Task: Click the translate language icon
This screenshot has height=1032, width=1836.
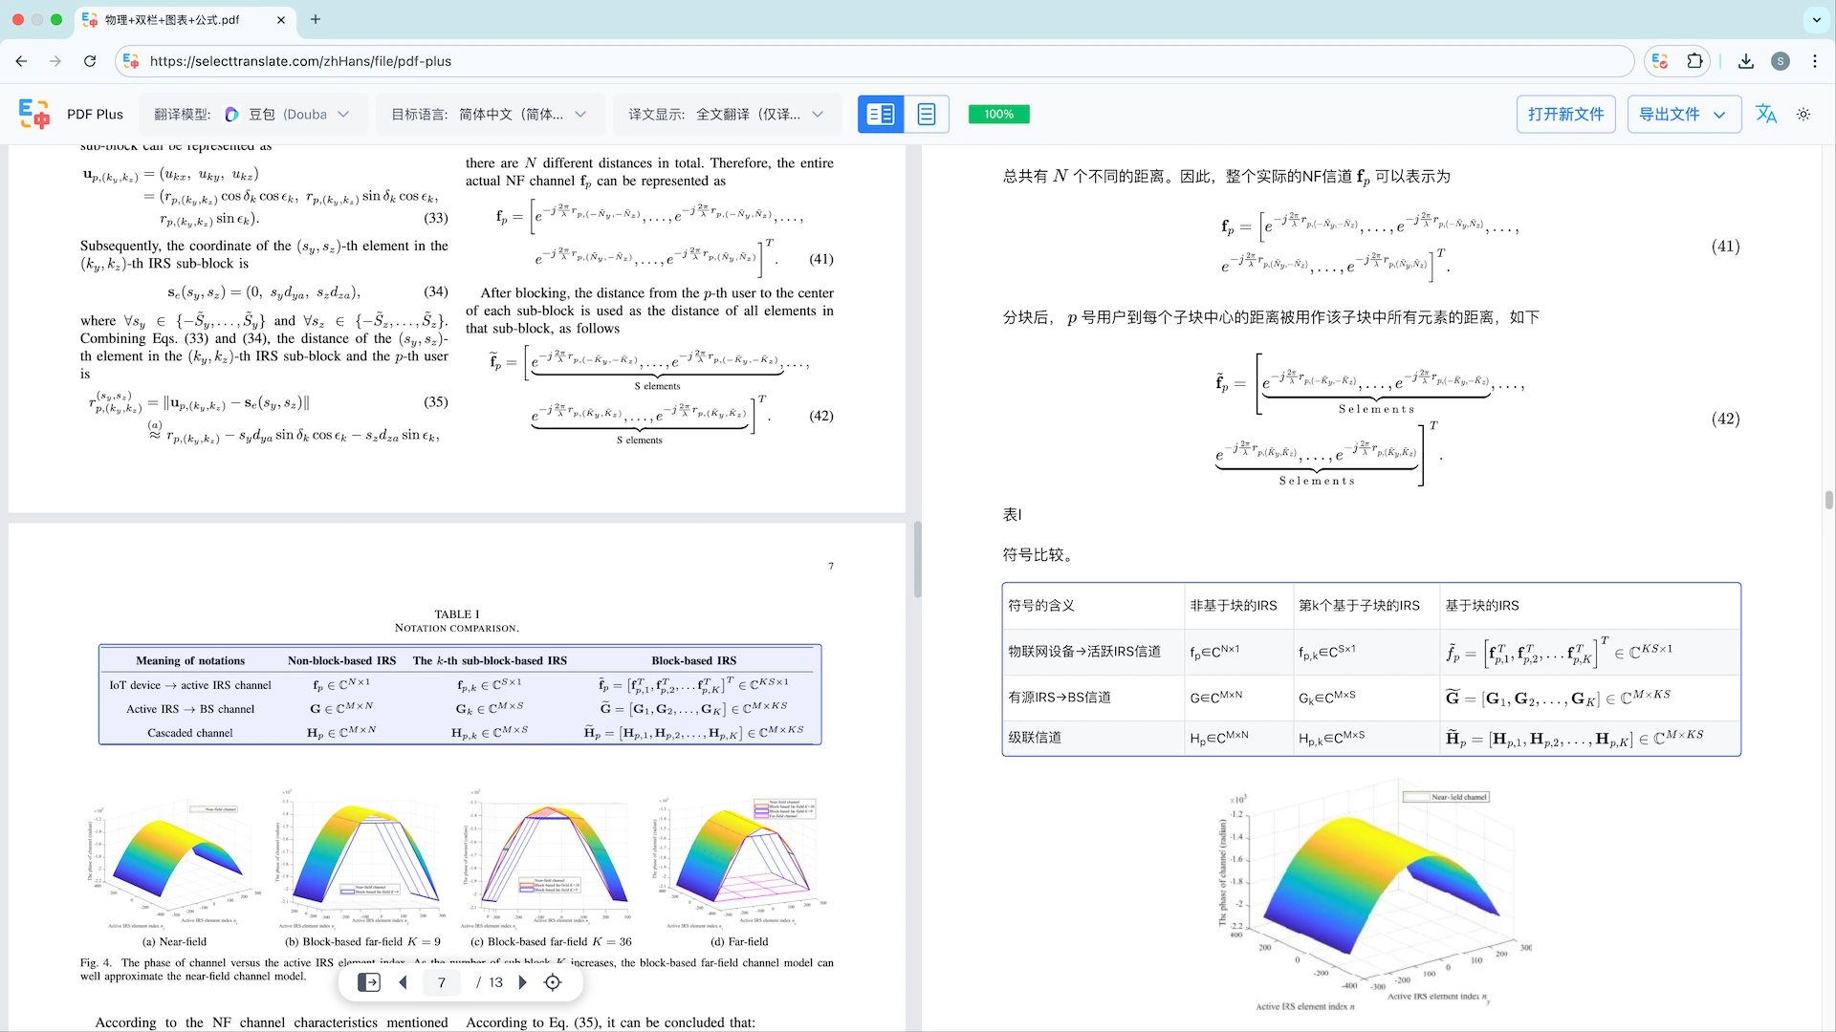Action: point(1765,115)
